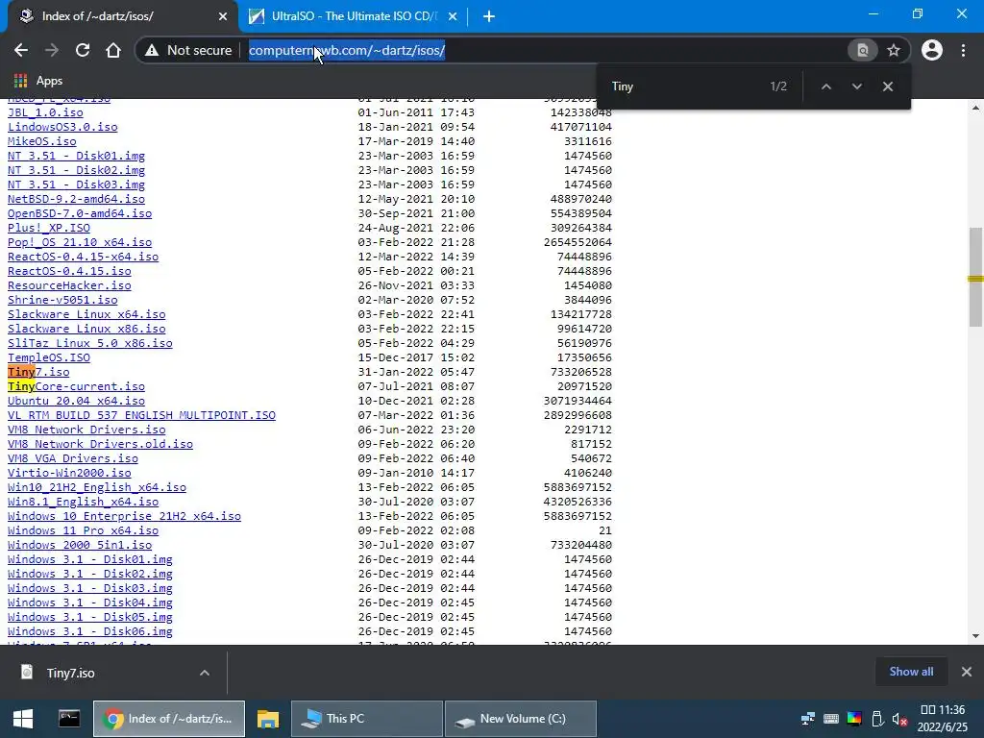Click the page vertical scrollbar thumb
The width and height of the screenshot is (984, 738).
[x=975, y=277]
